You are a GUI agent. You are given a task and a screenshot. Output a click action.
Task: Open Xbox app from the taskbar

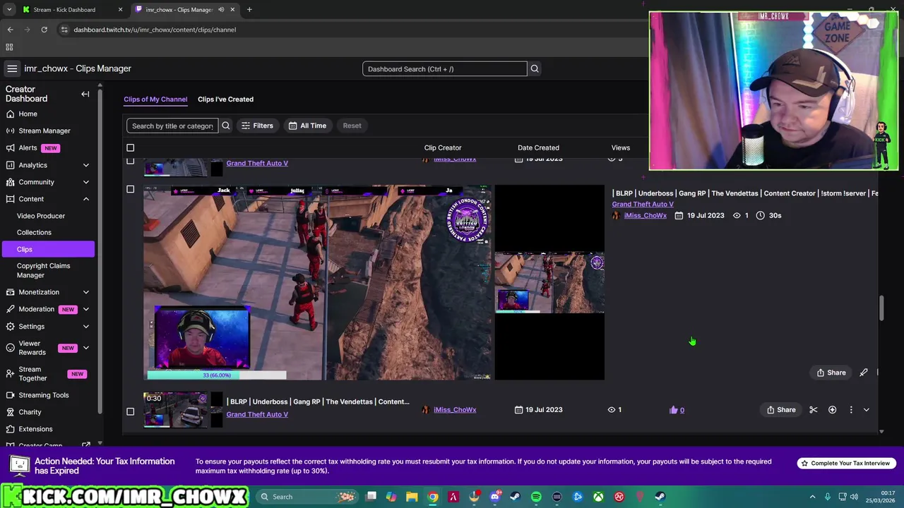point(598,497)
